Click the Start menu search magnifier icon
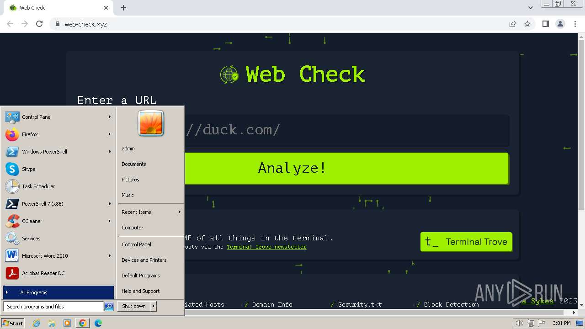The image size is (585, 329). click(x=109, y=307)
